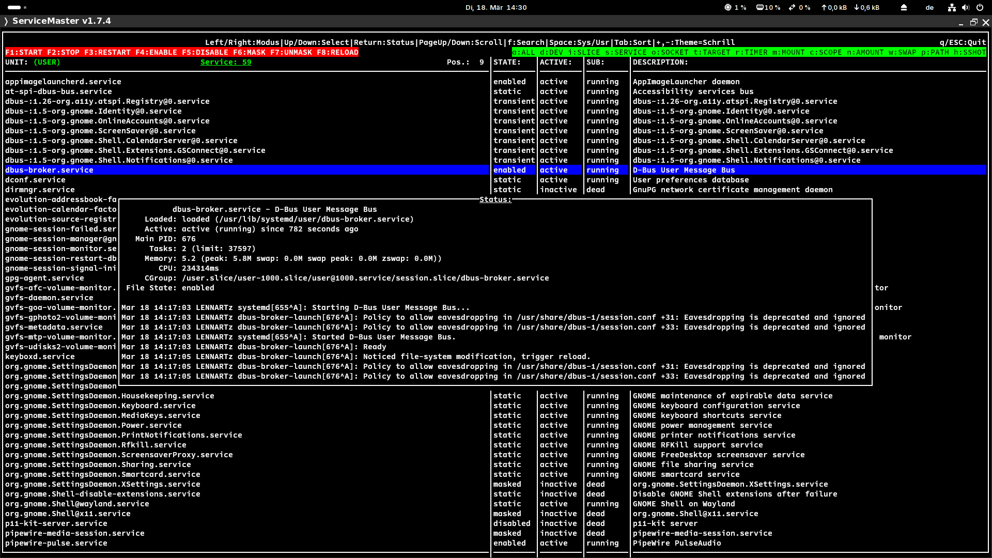Open the power menu icon

(980, 7)
